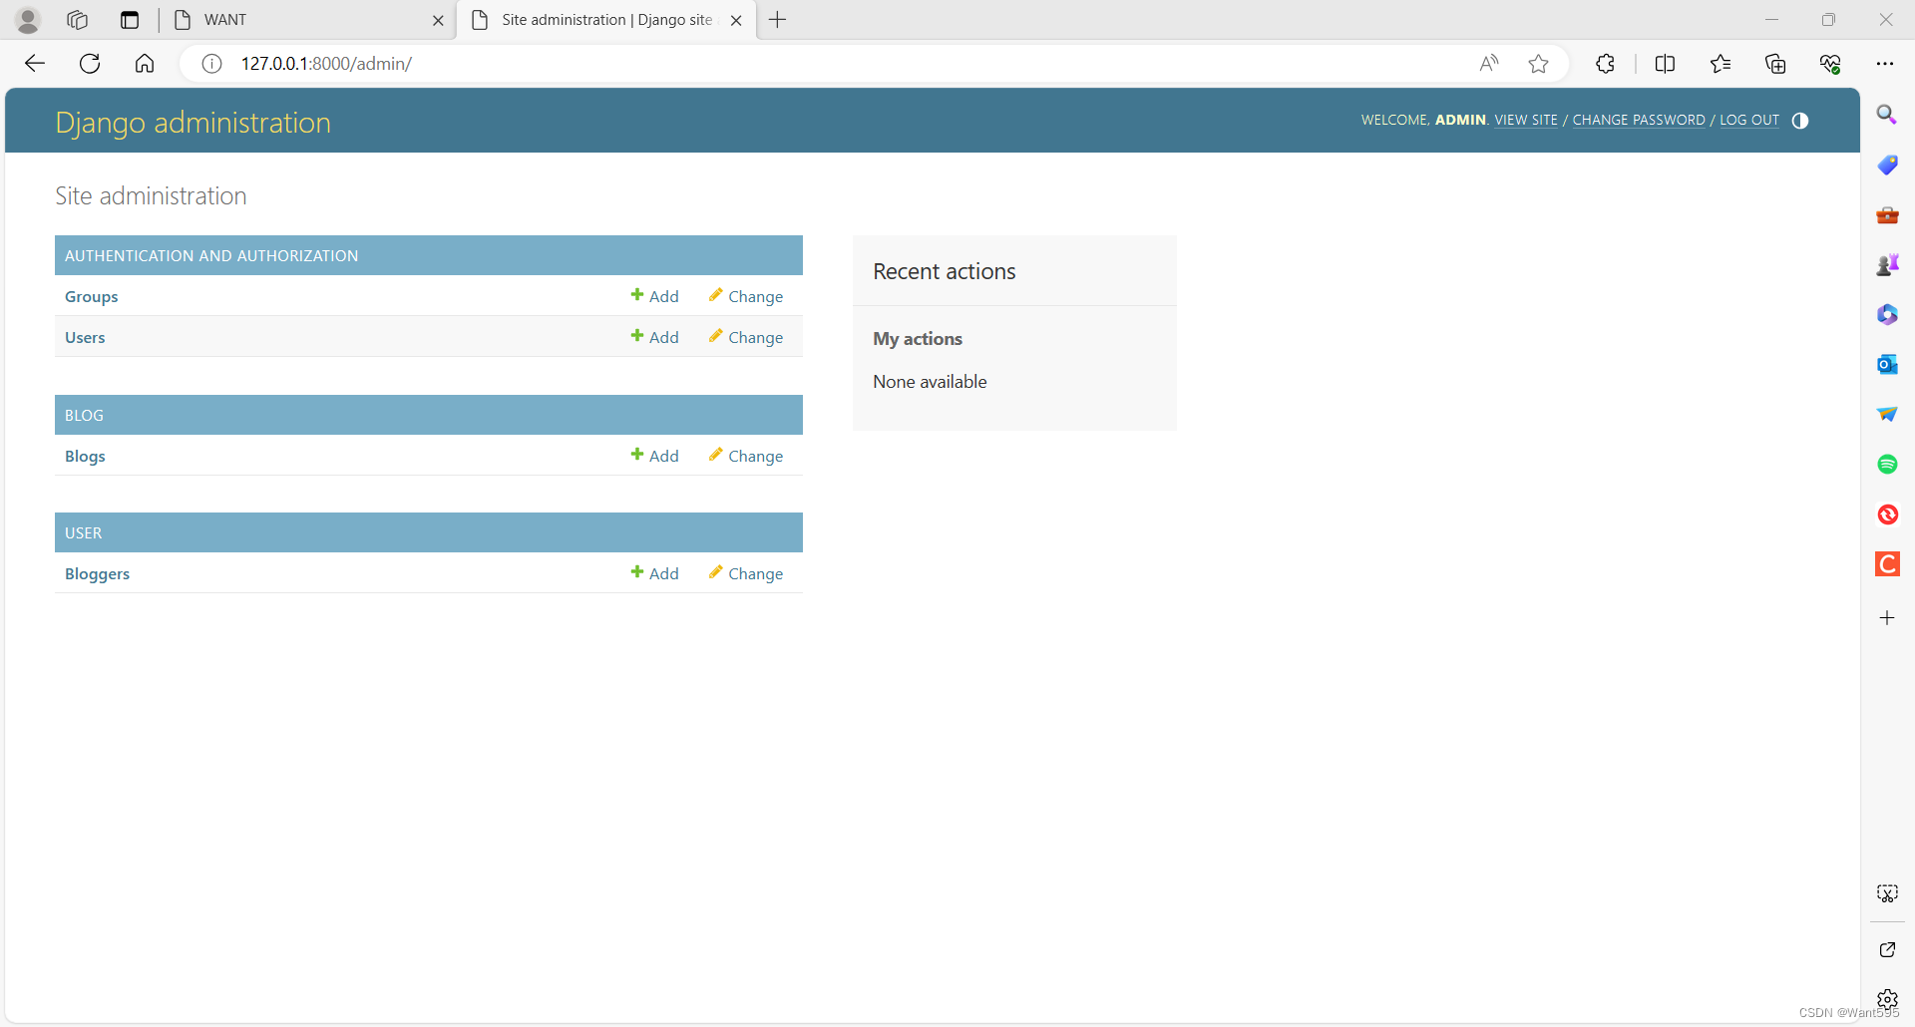Open Collections icon in toolbar
This screenshot has width=1915, height=1027.
(x=1775, y=64)
